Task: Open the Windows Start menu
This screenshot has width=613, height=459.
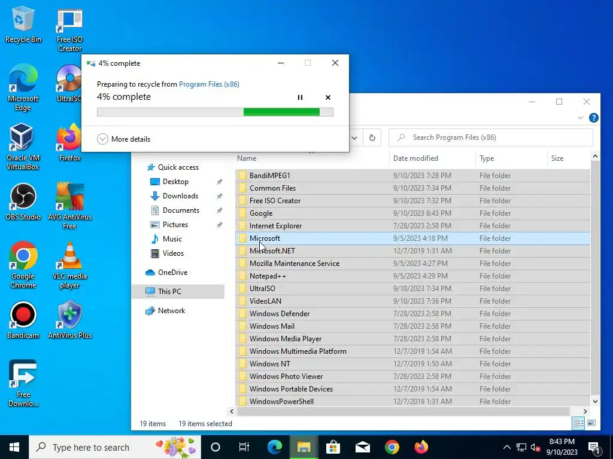Action: 14,447
